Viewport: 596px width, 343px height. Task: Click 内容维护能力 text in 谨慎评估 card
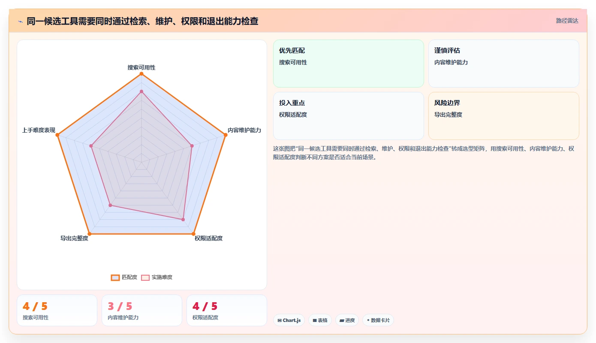click(451, 62)
